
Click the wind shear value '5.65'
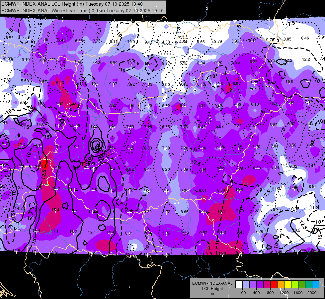pos(201,42)
